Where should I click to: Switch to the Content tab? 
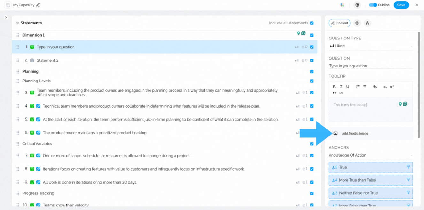pyautogui.click(x=339, y=23)
